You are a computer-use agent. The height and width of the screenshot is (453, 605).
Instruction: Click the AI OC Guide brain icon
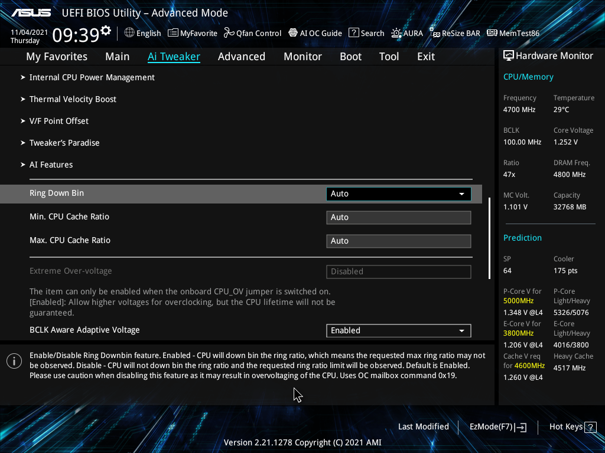tap(293, 33)
